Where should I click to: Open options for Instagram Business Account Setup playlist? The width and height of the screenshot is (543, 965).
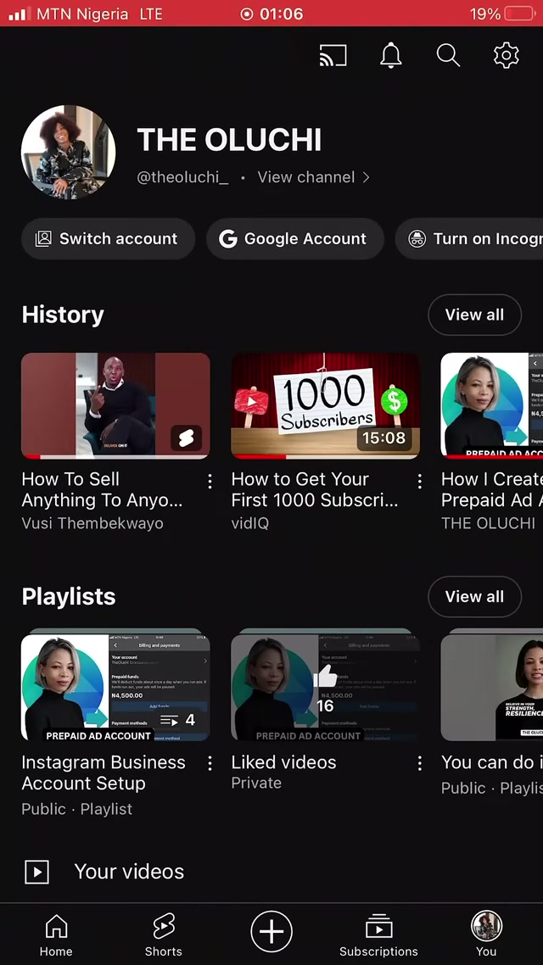pos(210,764)
